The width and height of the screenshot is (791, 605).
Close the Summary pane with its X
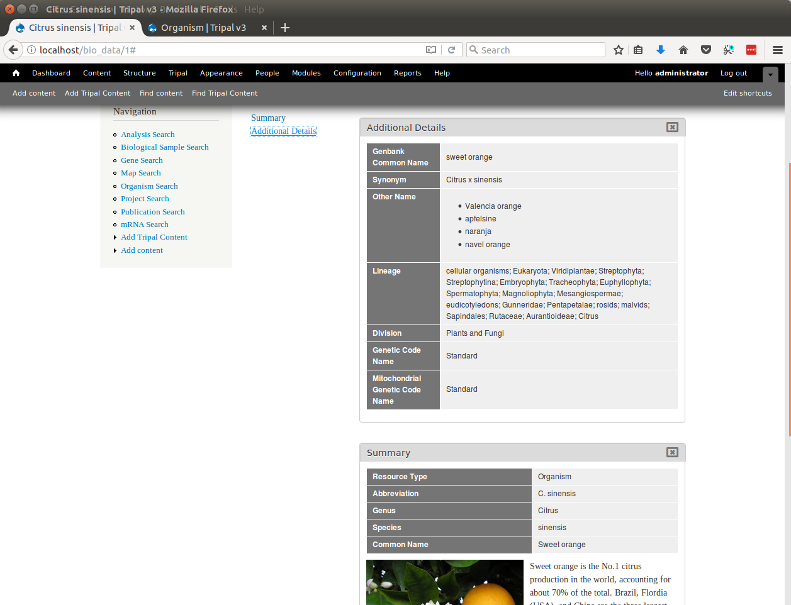click(672, 452)
